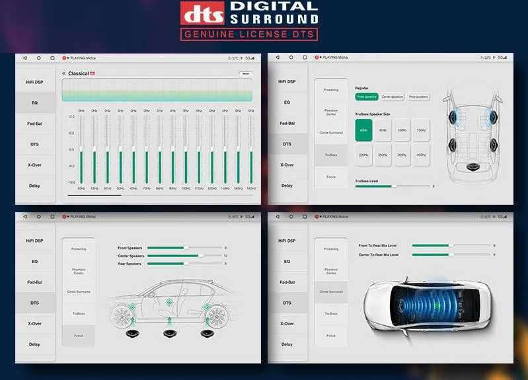
Task: Click the TruBass Level slider
Action: [x=393, y=186]
